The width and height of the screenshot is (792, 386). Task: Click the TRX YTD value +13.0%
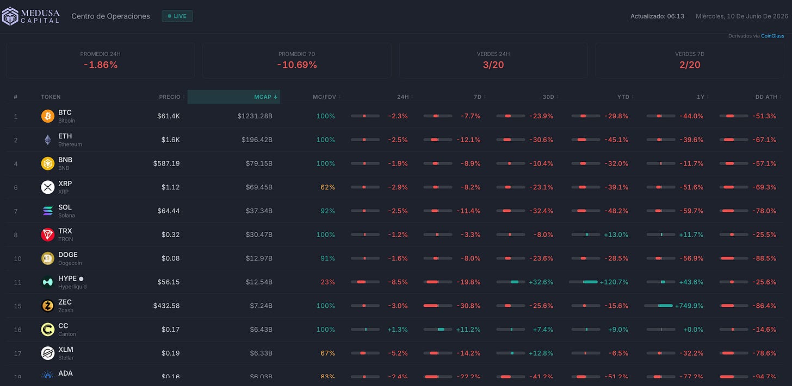(616, 235)
